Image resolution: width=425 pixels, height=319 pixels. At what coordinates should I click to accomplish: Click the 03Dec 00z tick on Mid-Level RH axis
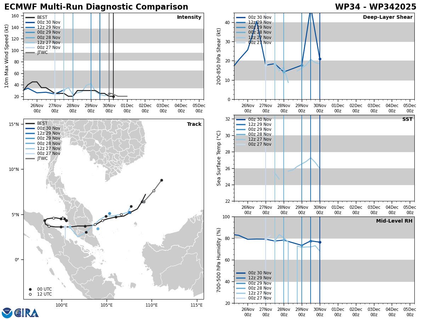(x=374, y=312)
